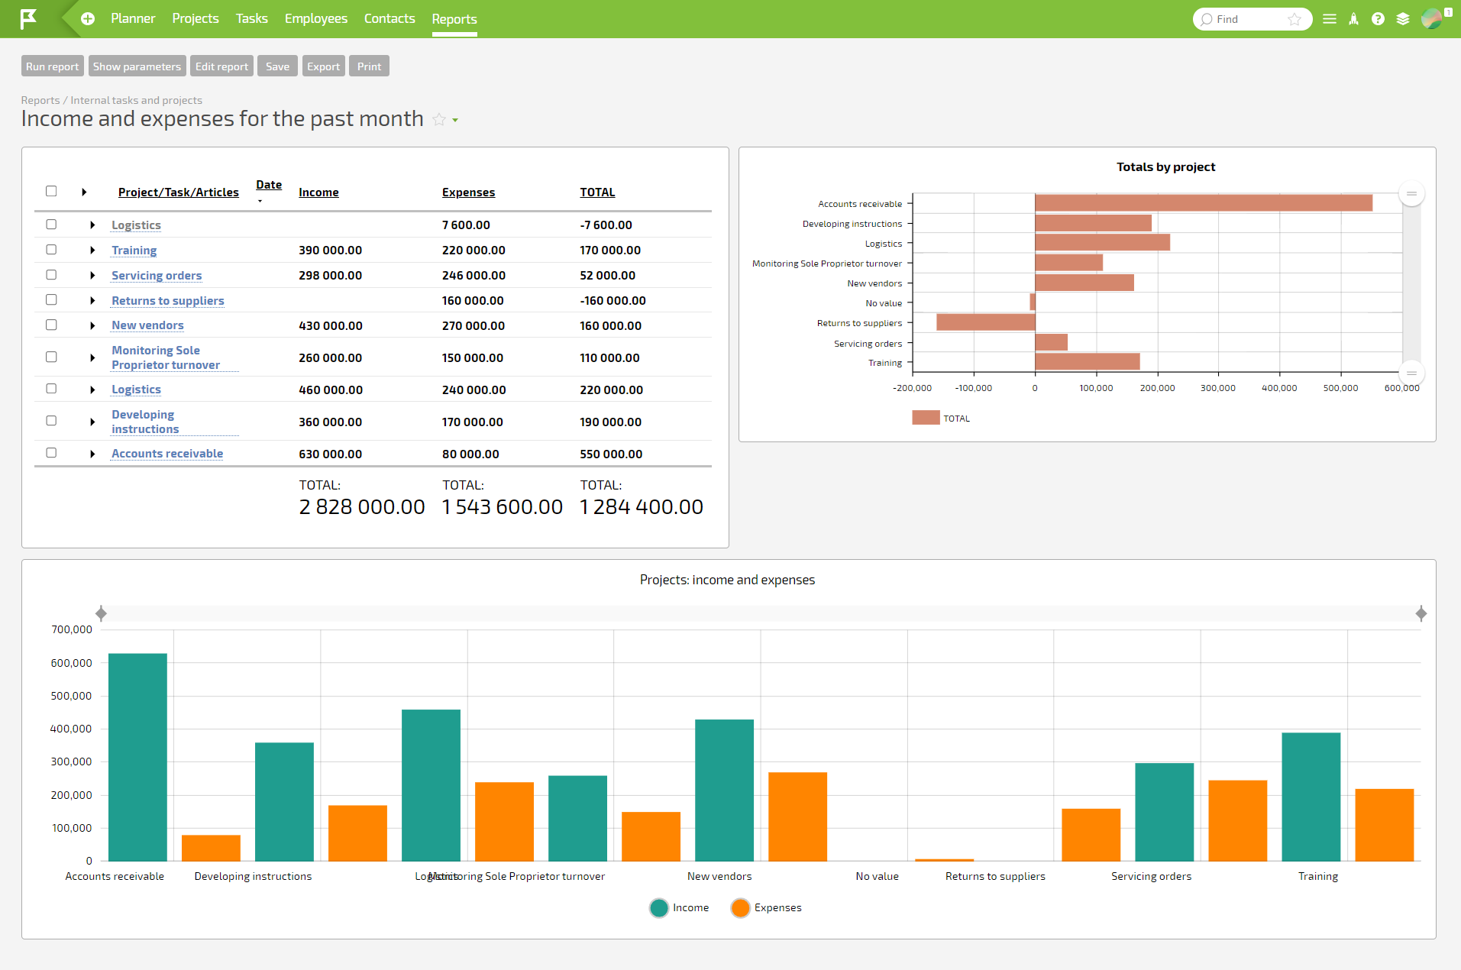Go to the Tasks section
Image resolution: width=1461 pixels, height=970 pixels.
pos(251,18)
